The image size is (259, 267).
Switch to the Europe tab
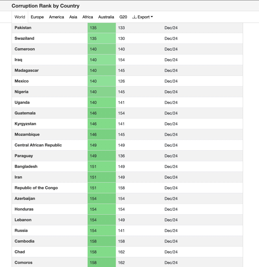(37, 17)
